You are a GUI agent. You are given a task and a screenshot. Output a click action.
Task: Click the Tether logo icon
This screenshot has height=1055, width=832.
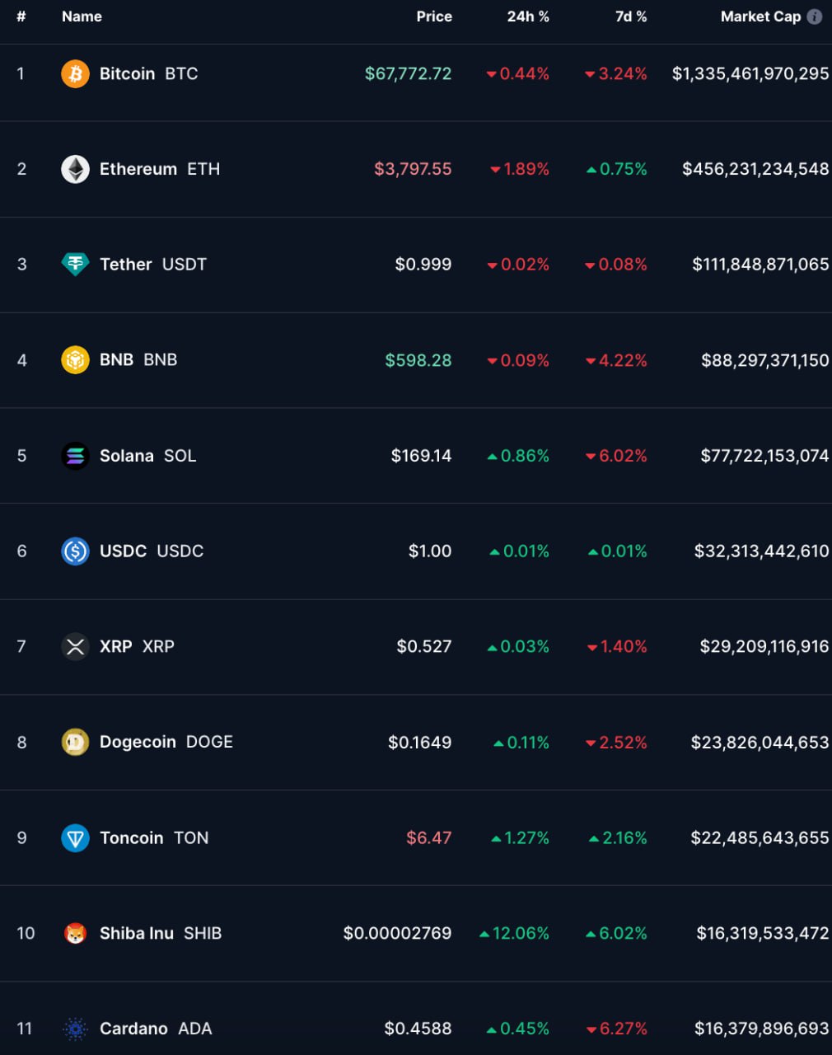(x=75, y=264)
